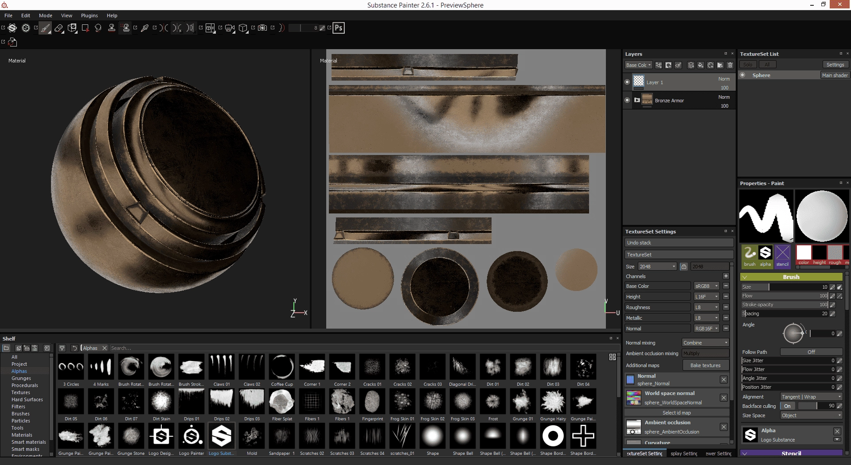This screenshot has height=465, width=851.
Task: Export to Photoshop with Ps button
Action: (x=339, y=28)
